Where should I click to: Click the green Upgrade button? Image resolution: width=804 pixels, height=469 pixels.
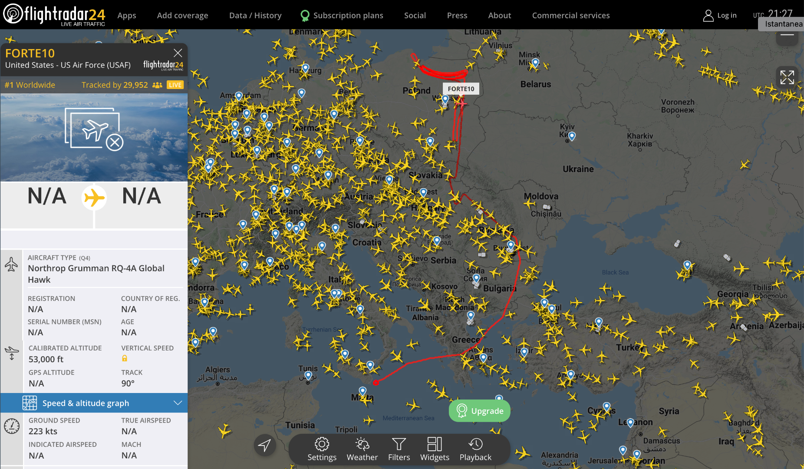[479, 411]
